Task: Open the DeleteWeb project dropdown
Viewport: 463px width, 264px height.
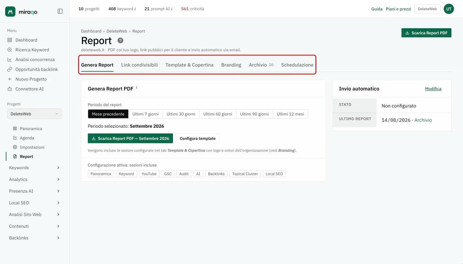Action: pyautogui.click(x=34, y=114)
